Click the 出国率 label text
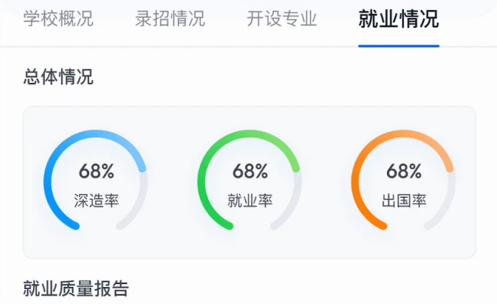Viewport: 497px width, 304px height. click(404, 200)
